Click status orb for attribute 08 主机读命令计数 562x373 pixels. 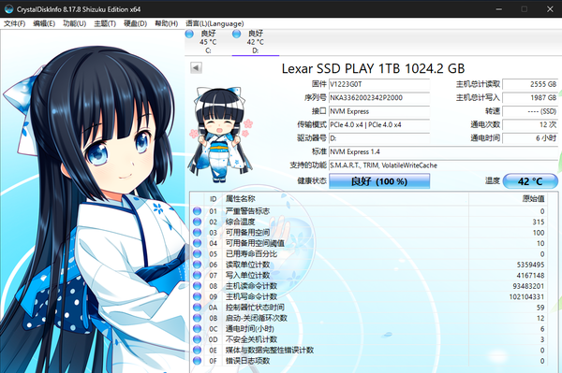[x=197, y=286]
